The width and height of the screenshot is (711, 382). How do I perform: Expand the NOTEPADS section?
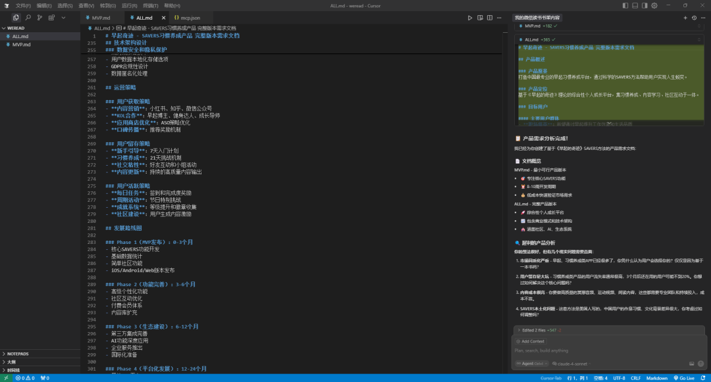point(40,354)
